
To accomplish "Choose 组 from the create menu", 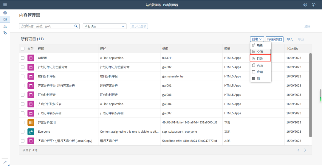I will tap(261, 79).
